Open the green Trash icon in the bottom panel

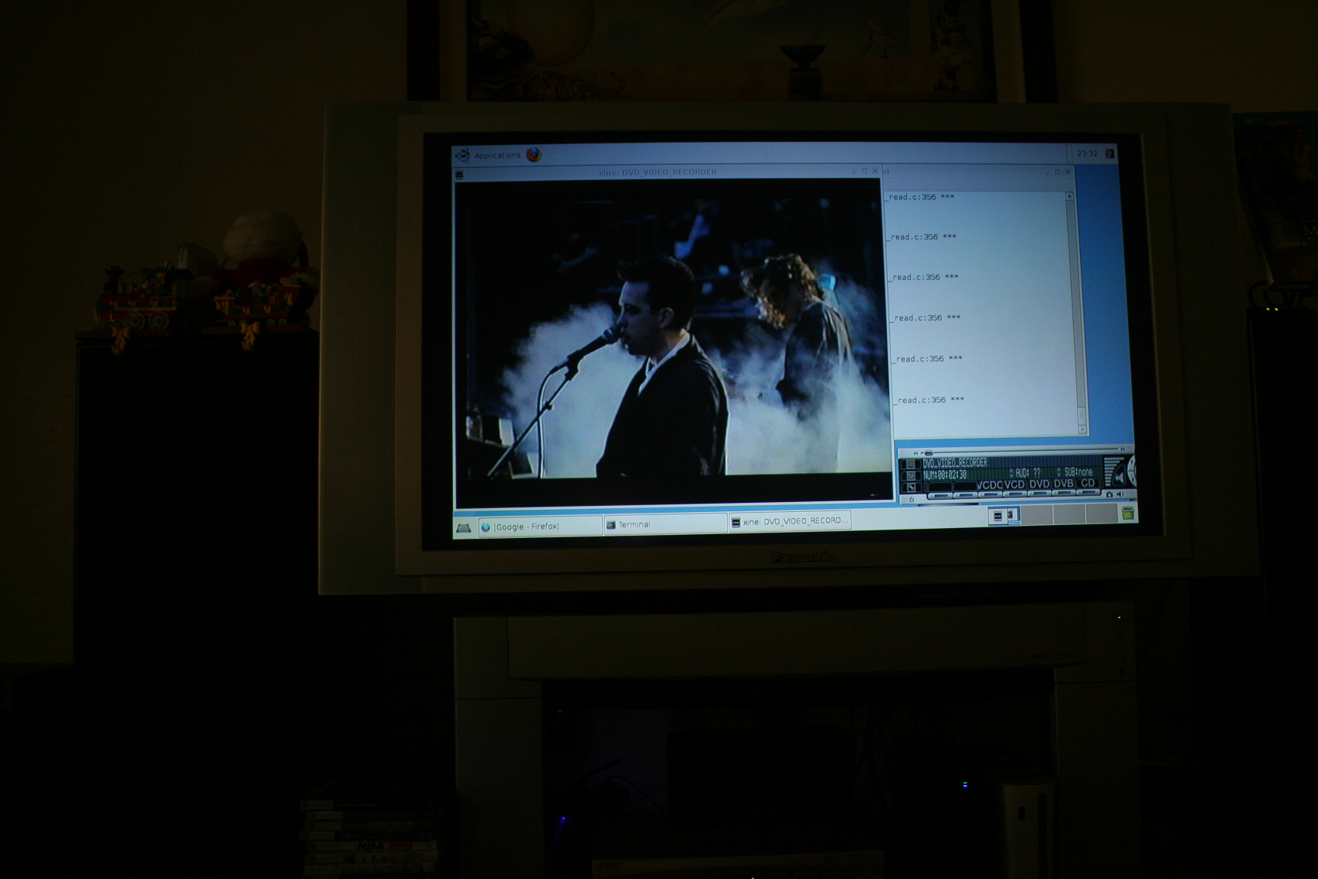click(x=1128, y=514)
